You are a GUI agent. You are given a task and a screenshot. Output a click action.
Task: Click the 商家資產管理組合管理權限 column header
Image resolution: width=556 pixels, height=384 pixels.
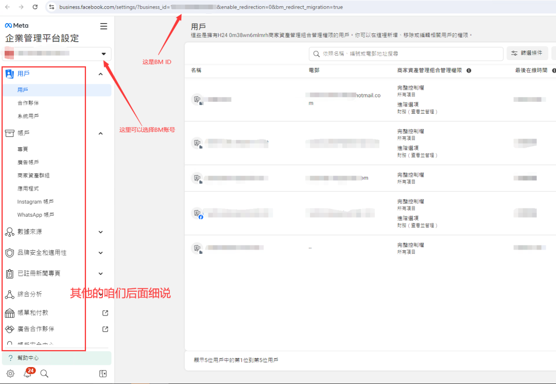point(429,71)
